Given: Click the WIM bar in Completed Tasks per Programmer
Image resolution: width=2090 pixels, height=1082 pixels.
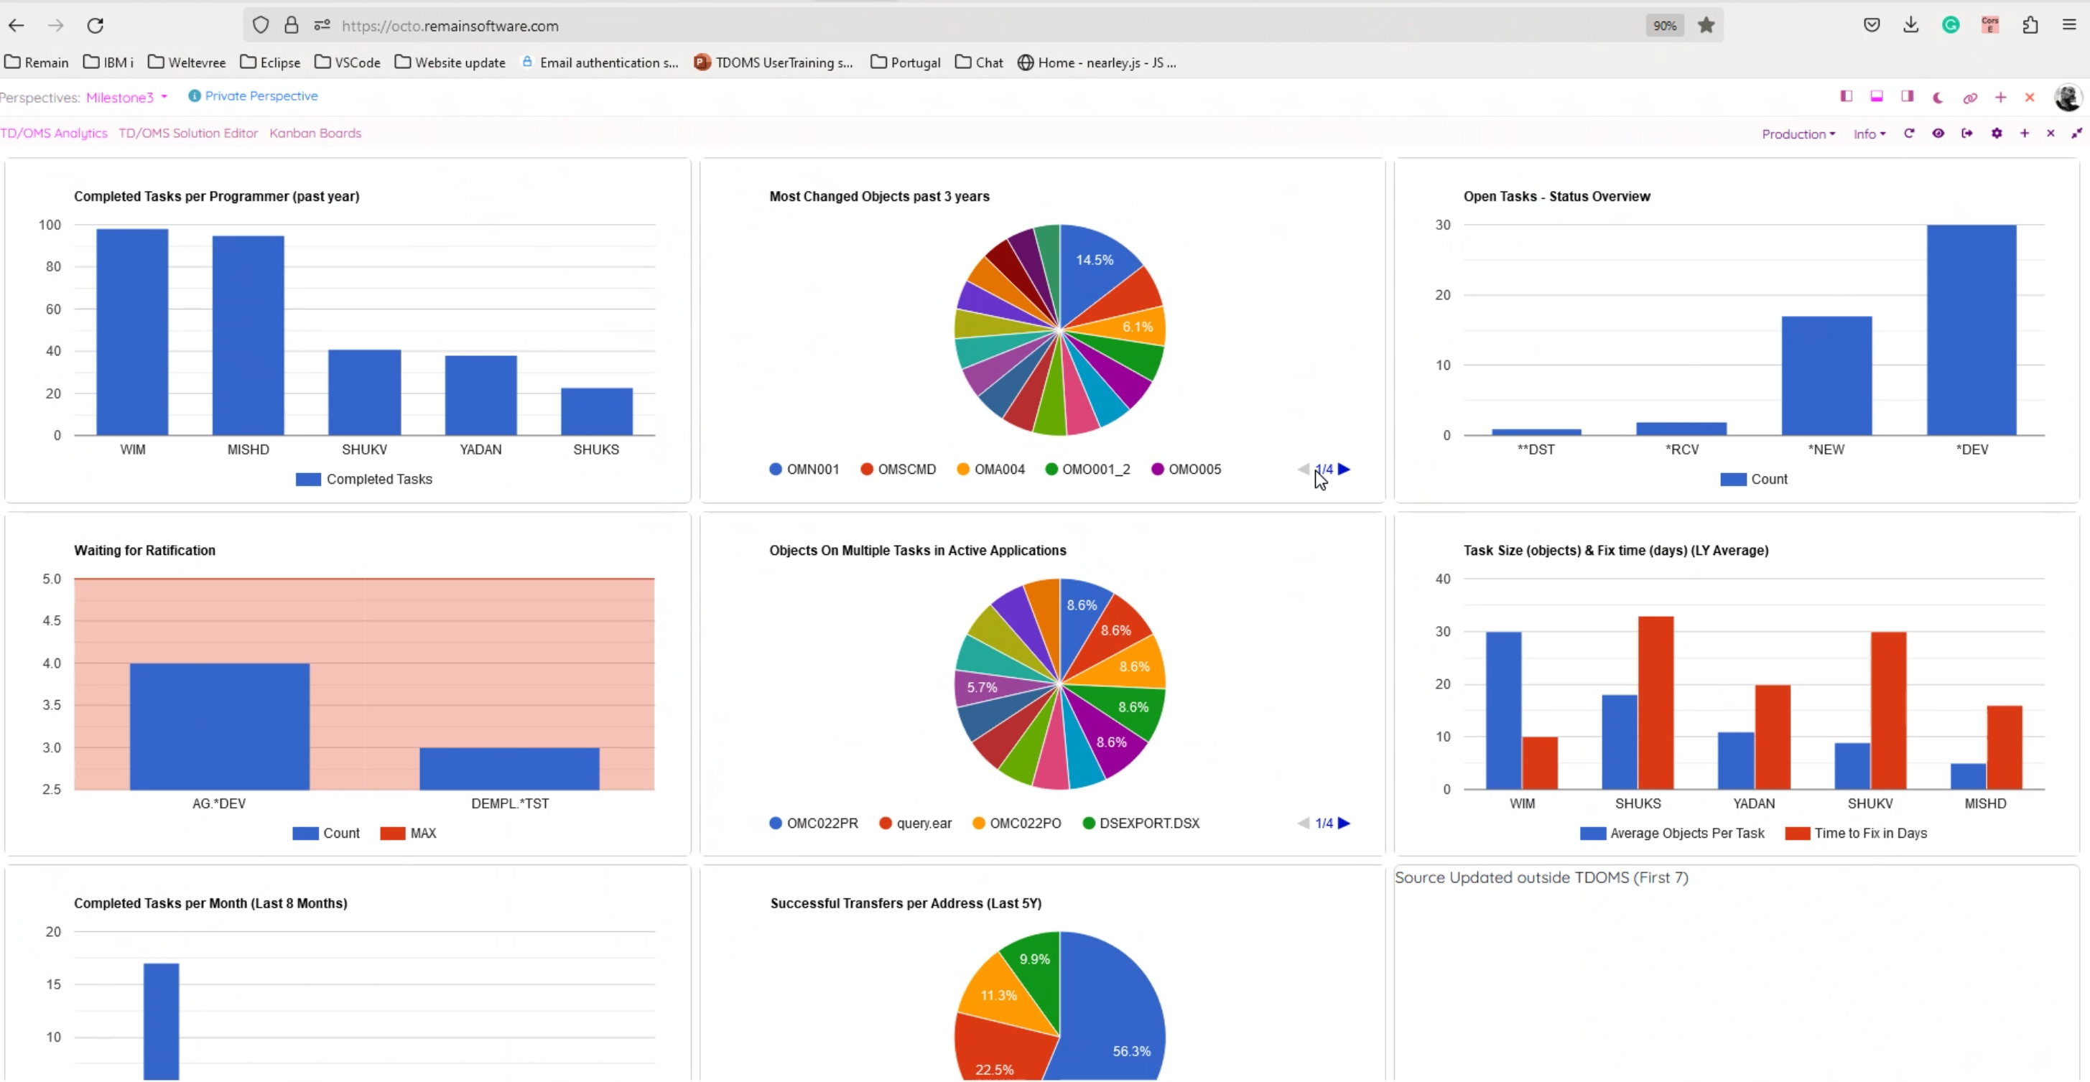Looking at the screenshot, I should pos(132,332).
